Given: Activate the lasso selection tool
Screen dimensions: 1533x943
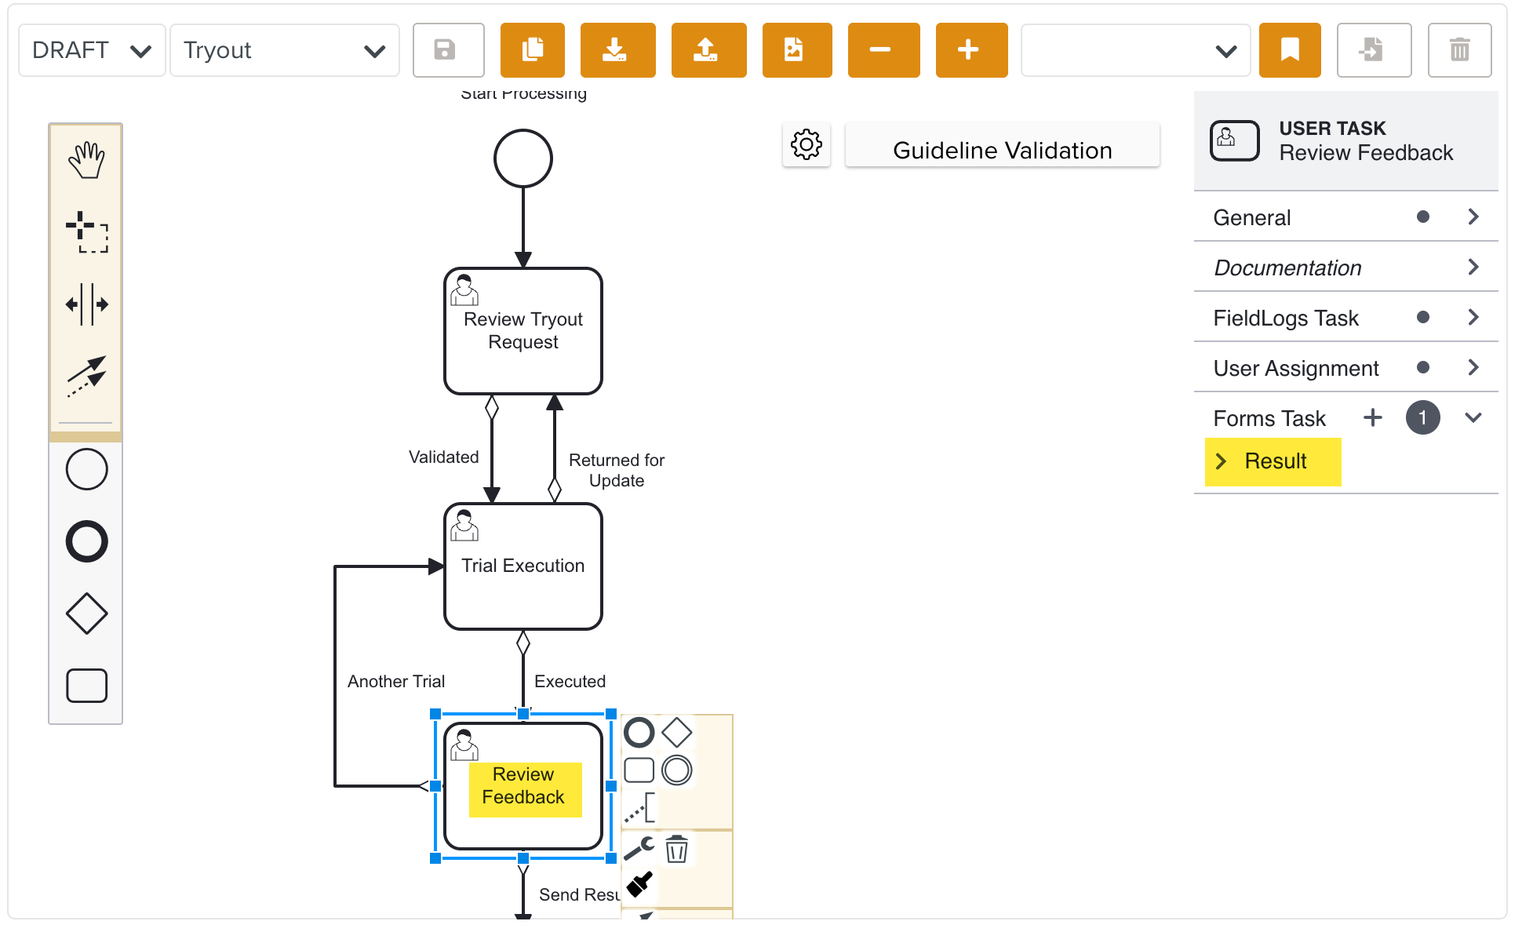Looking at the screenshot, I should click(x=86, y=231).
